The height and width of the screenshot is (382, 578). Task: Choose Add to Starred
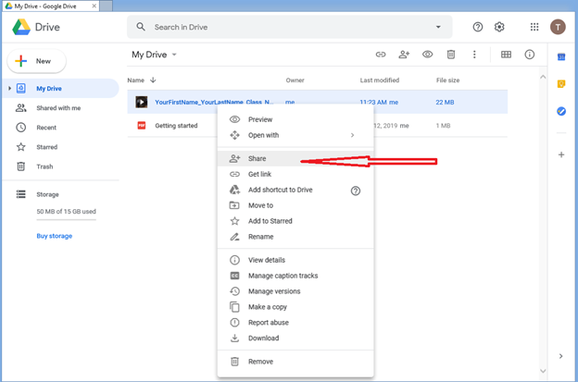295,221
